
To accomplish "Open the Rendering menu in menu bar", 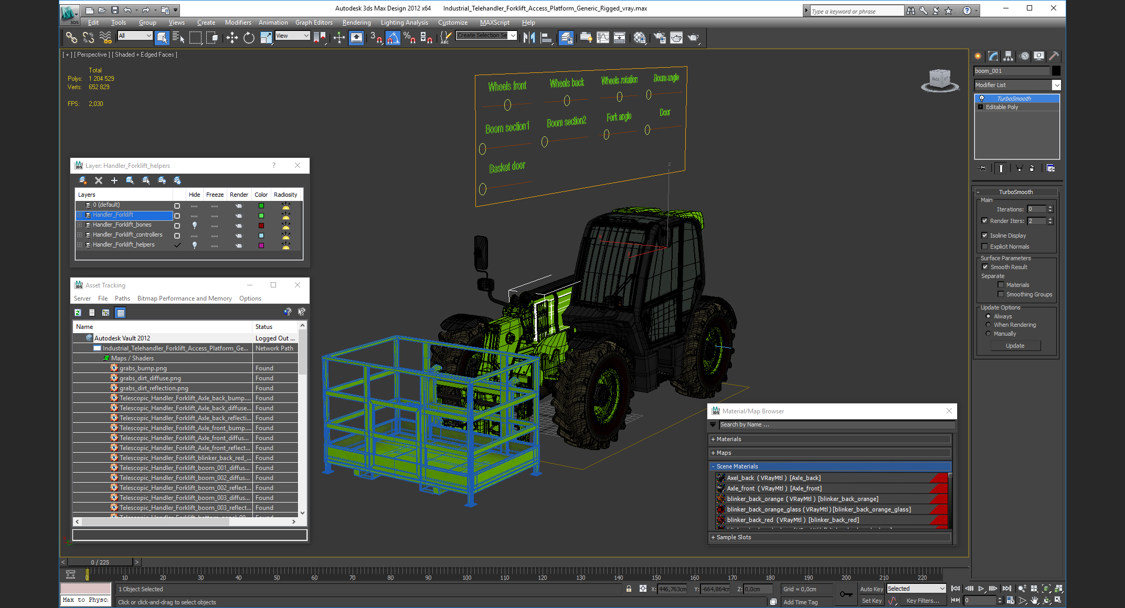I will pos(356,23).
